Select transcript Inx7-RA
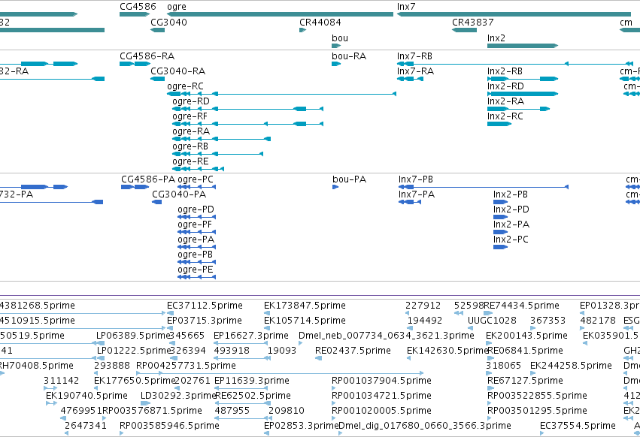Screen dimensions: 640x437 410,79
